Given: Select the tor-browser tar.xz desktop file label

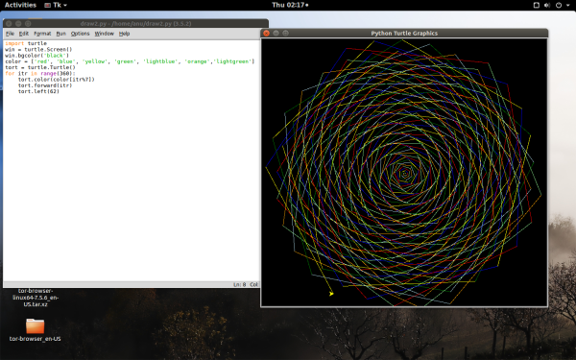Looking at the screenshot, I should [x=36, y=298].
